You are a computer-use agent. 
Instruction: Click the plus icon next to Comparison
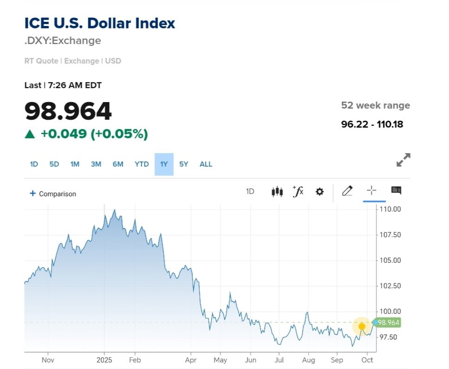point(33,194)
